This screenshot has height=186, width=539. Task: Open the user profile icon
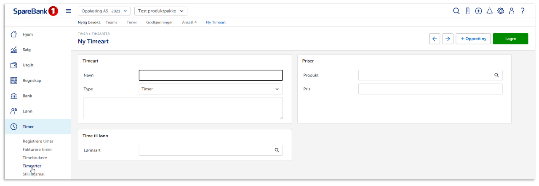[512, 11]
